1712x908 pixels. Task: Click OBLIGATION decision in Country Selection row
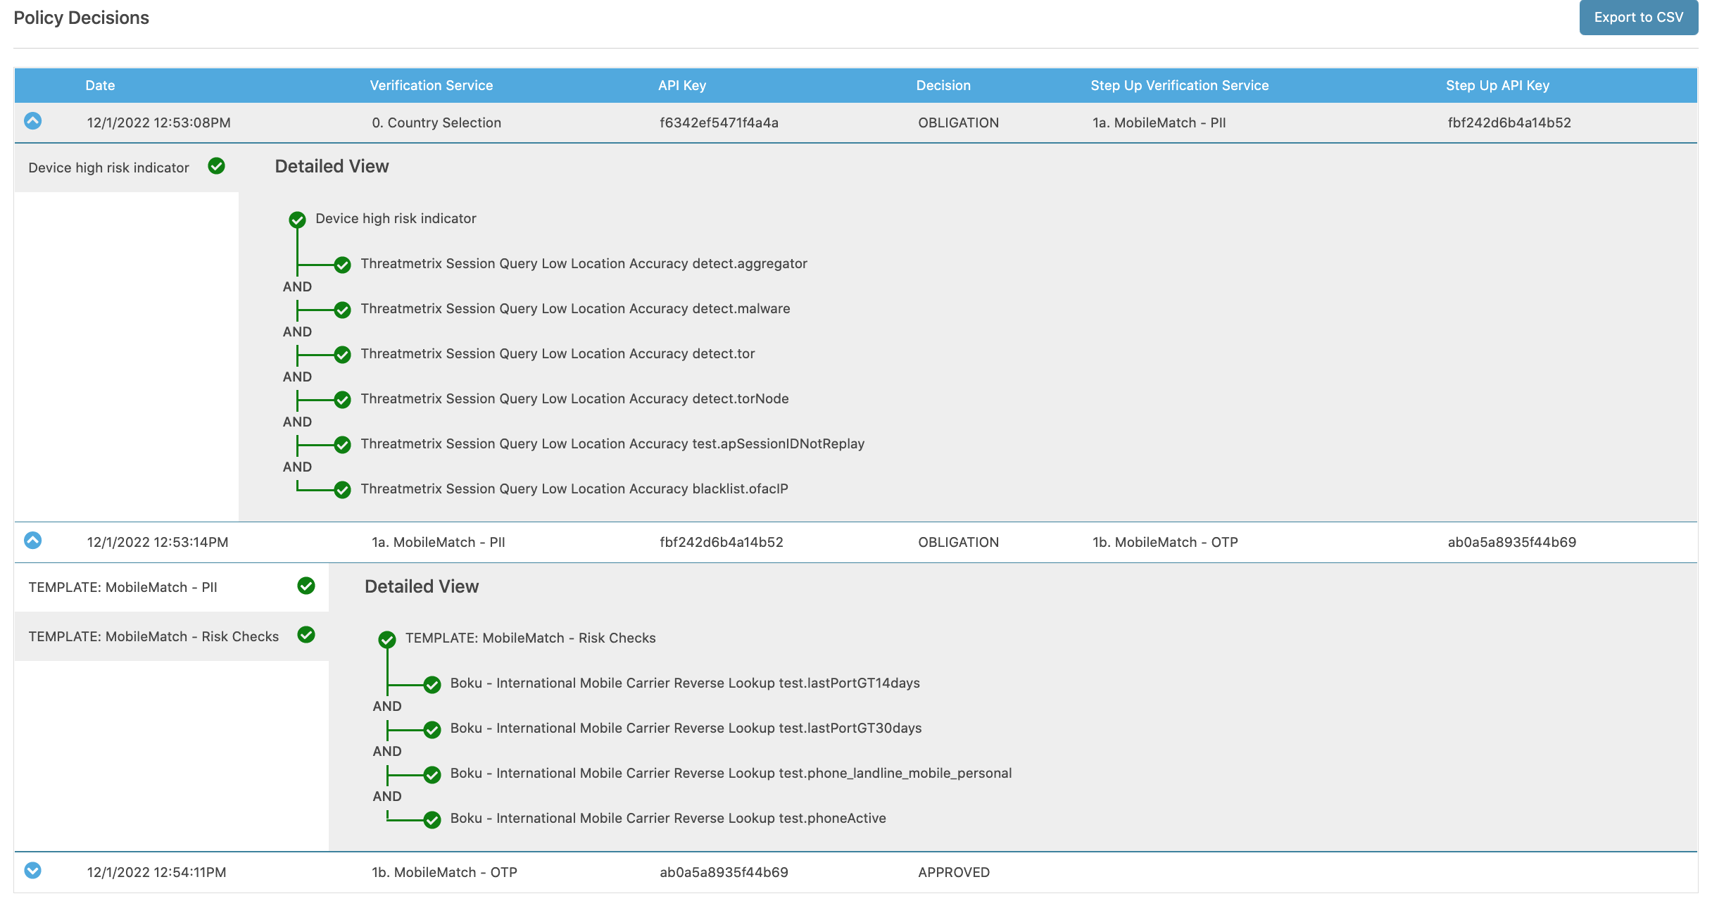point(958,122)
